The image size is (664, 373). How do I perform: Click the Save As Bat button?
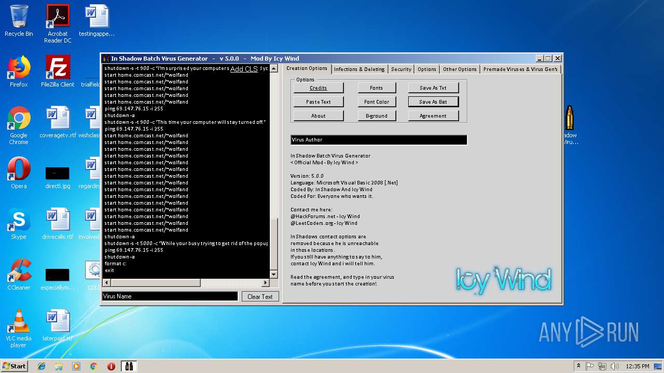click(x=433, y=102)
